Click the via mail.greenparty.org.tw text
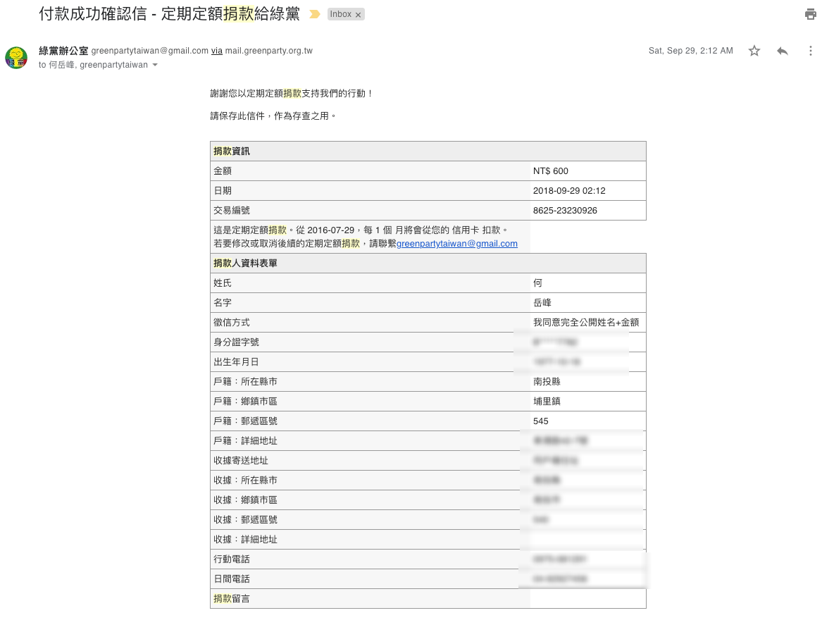 [x=261, y=51]
